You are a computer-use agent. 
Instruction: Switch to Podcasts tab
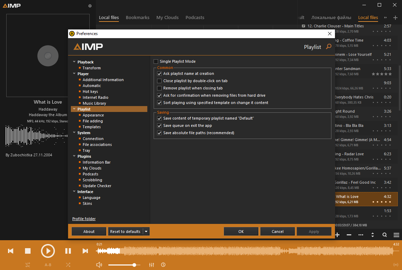click(195, 17)
